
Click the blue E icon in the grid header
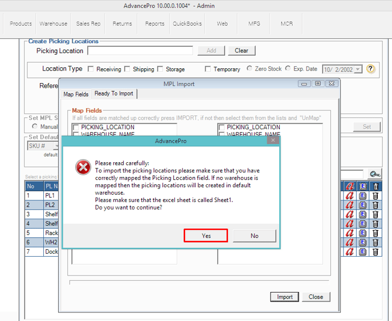tap(363, 186)
